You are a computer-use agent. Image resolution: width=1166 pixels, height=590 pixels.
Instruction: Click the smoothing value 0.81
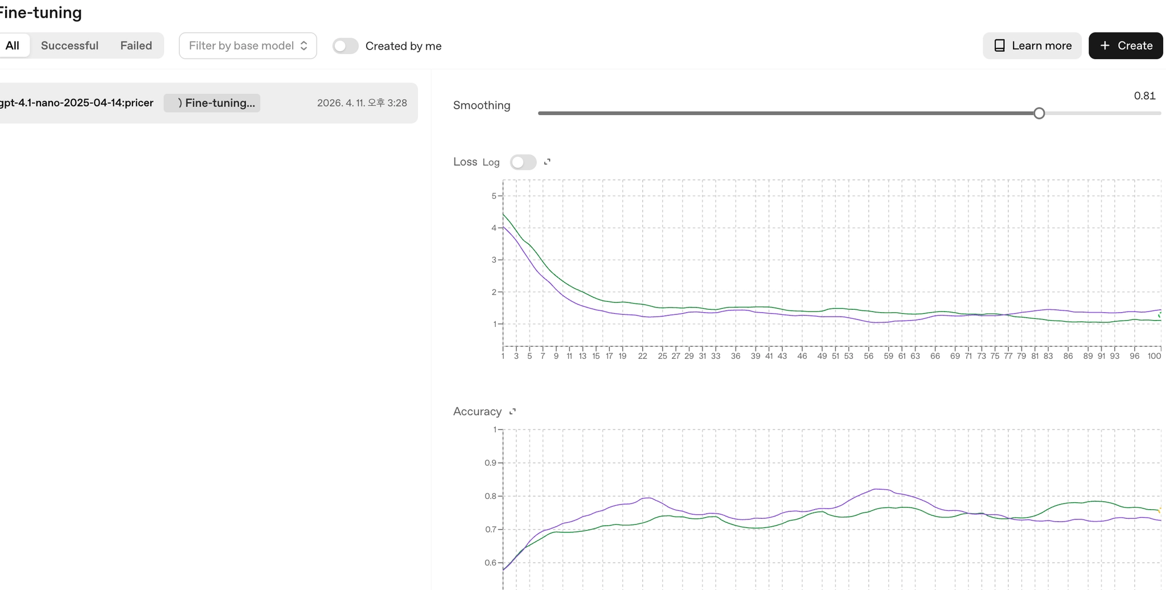pyautogui.click(x=1144, y=96)
